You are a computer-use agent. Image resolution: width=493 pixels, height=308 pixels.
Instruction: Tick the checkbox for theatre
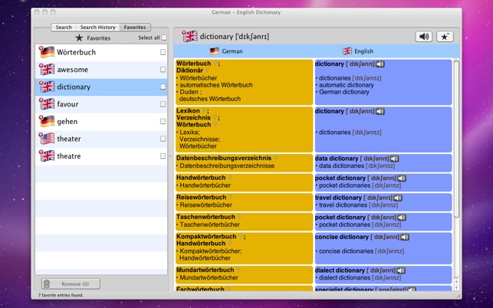163,156
